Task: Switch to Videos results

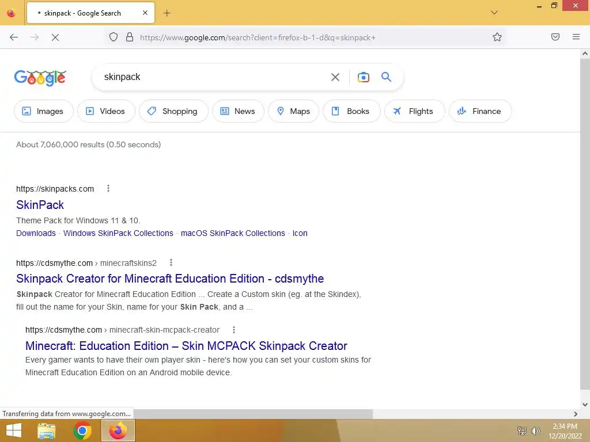Action: coord(106,111)
